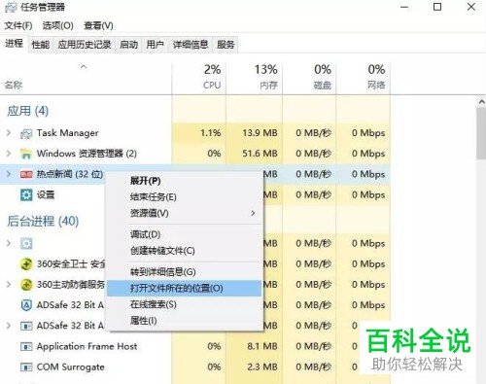The height and width of the screenshot is (384, 486).
Task: Switch to the 用户 tab
Action: (x=155, y=45)
